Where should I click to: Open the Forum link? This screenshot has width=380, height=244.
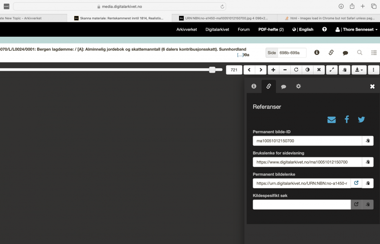pos(244,30)
